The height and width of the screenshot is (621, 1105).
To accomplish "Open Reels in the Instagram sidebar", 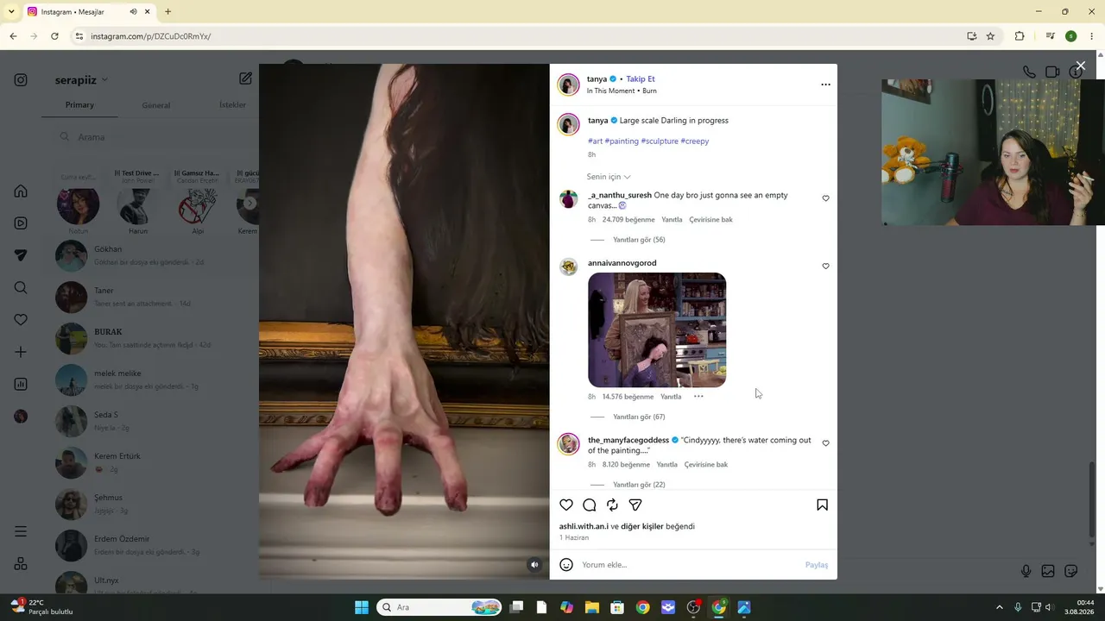I will 21,223.
